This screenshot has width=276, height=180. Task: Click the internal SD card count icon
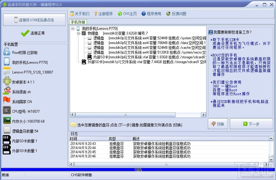pos(7,140)
